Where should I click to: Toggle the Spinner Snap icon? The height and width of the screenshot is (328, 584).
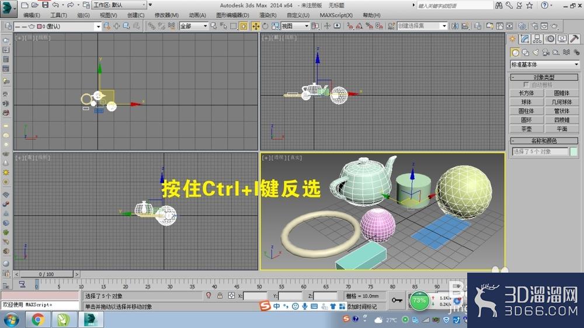pyautogui.click(x=379, y=26)
